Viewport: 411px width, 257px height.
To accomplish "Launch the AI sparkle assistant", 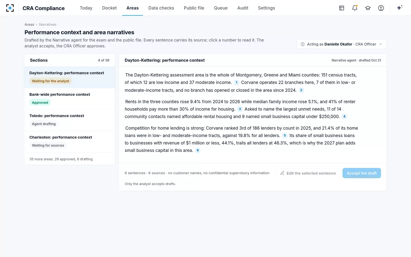I will [x=400, y=8].
